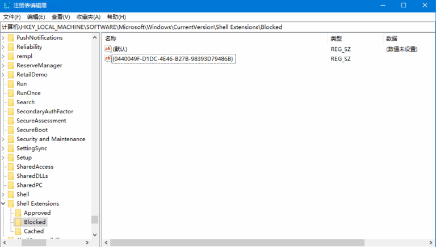Open the 查看(V) menu

coord(61,17)
